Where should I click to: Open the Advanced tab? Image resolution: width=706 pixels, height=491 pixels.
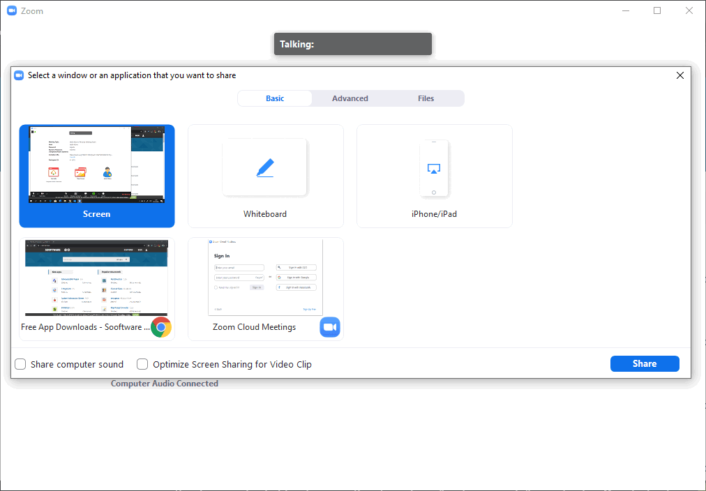350,98
